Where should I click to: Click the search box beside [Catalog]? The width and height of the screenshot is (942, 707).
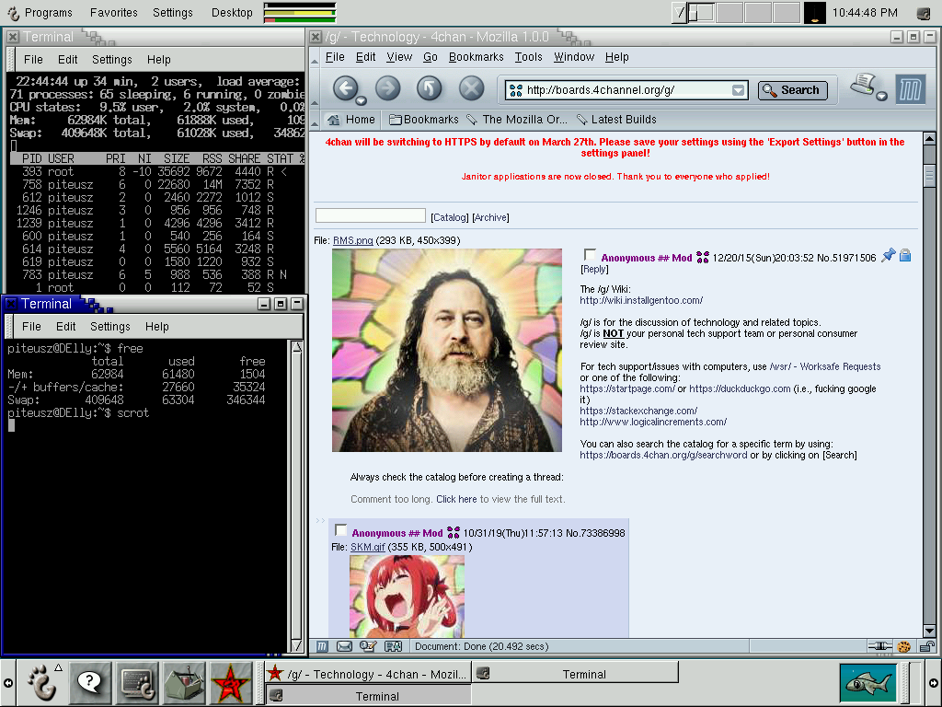point(371,215)
